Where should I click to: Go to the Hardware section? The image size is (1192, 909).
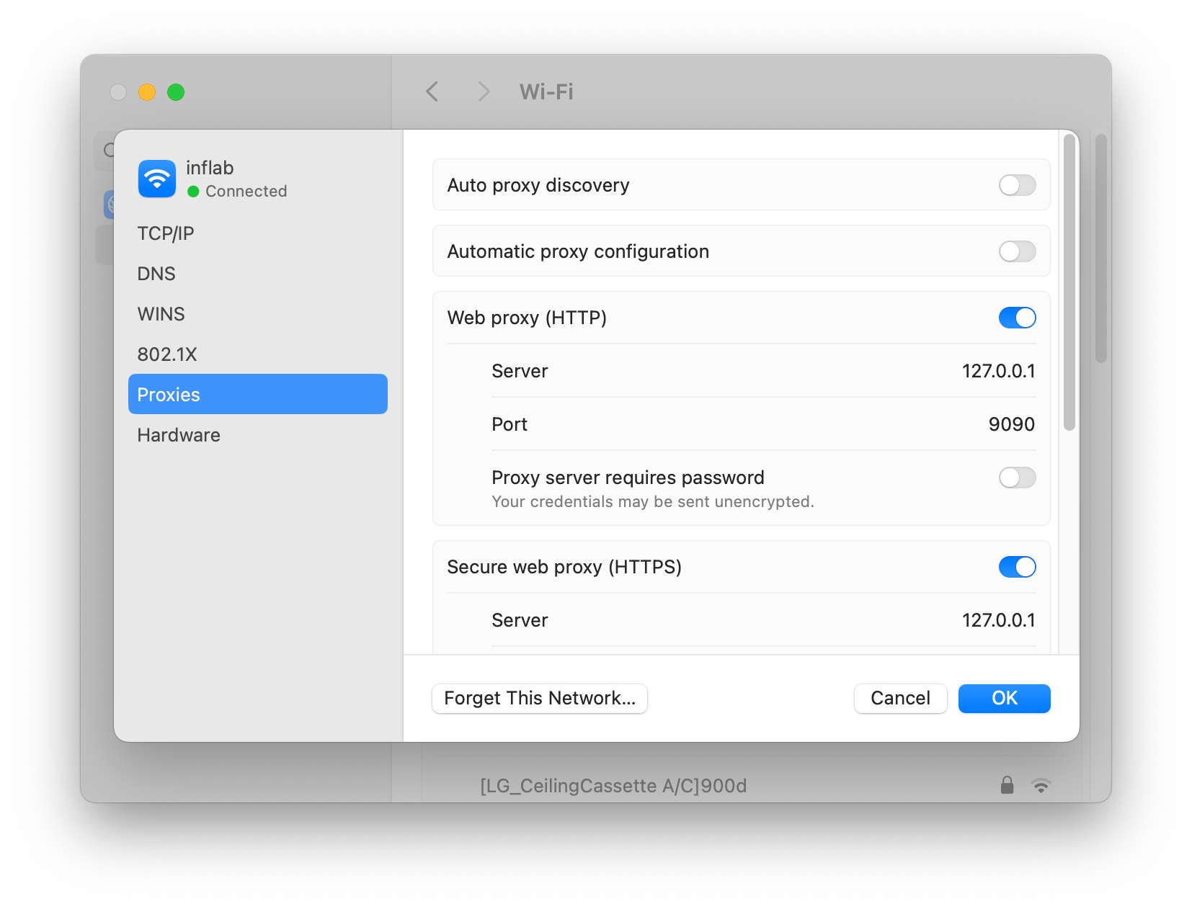click(x=179, y=435)
